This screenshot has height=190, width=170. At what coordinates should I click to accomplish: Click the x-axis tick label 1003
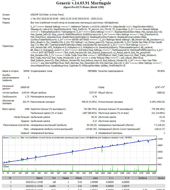[103, 173]
